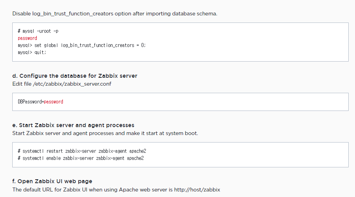Click the 'systemctl enable zabbix-server' command line

(81, 158)
